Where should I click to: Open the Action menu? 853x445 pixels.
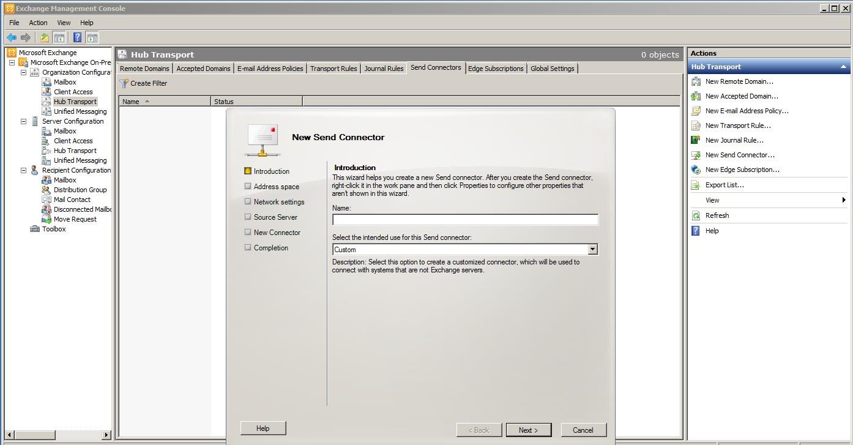pyautogui.click(x=38, y=23)
